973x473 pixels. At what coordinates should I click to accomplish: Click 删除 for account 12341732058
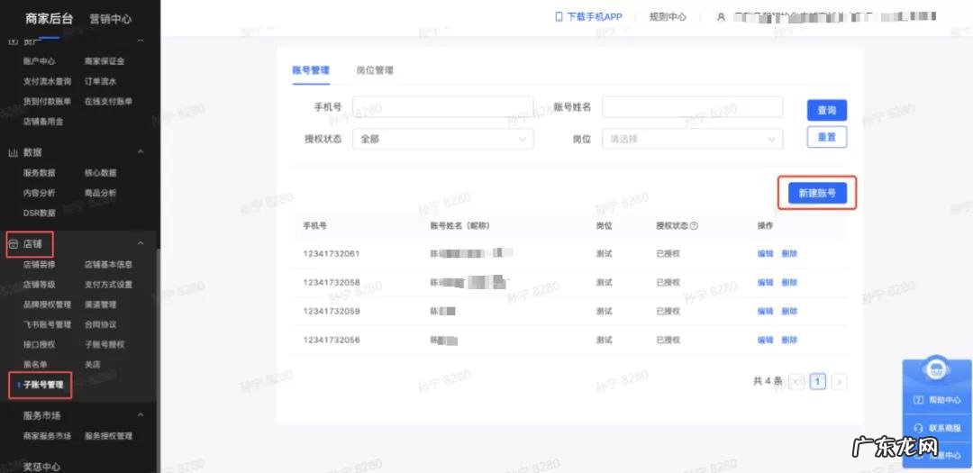pyautogui.click(x=789, y=282)
